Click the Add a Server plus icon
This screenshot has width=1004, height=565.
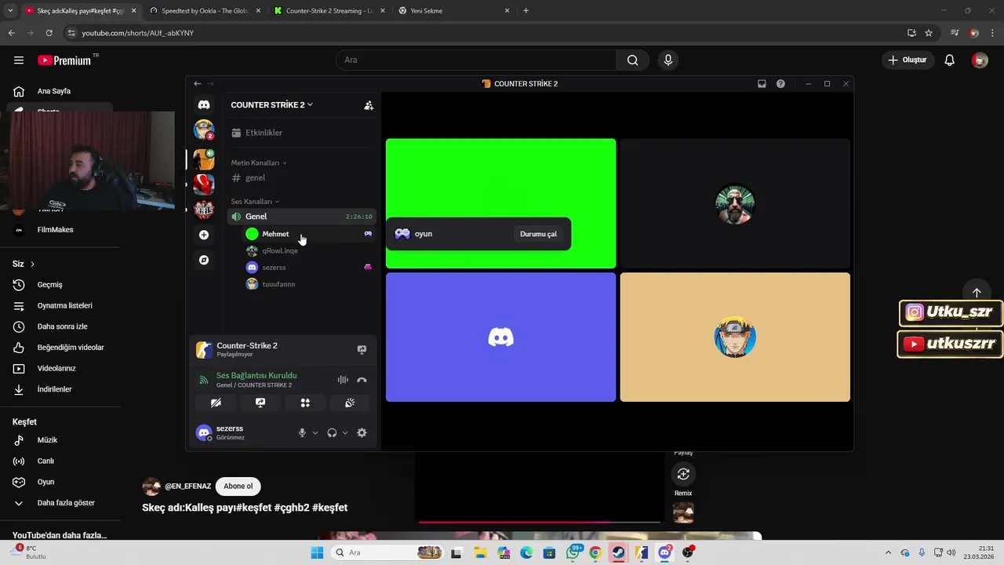[204, 235]
